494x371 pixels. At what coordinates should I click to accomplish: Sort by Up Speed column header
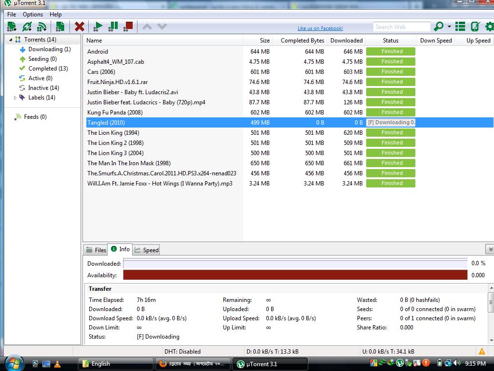(x=474, y=41)
